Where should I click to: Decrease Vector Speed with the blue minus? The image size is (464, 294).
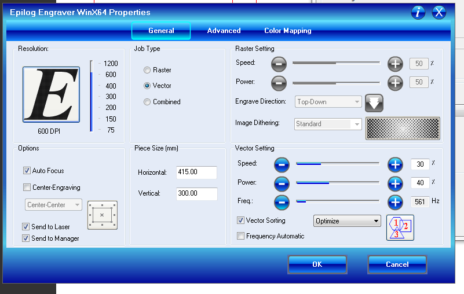(x=282, y=165)
